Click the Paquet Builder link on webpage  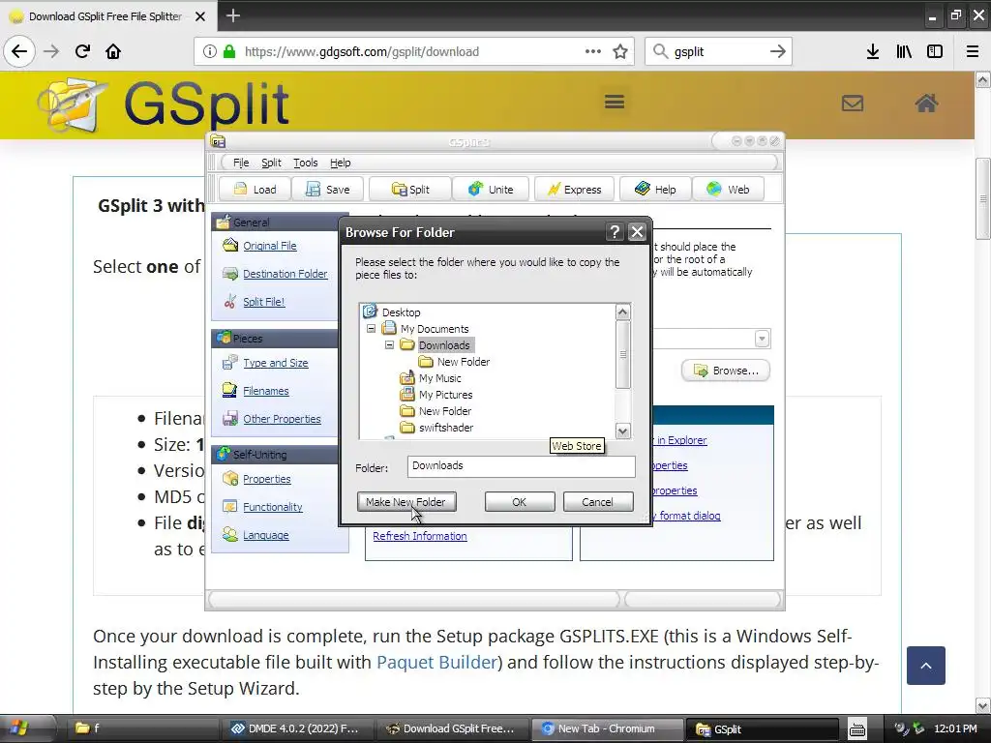click(x=436, y=662)
